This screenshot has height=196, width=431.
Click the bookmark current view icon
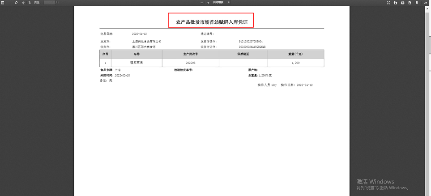[417, 3]
